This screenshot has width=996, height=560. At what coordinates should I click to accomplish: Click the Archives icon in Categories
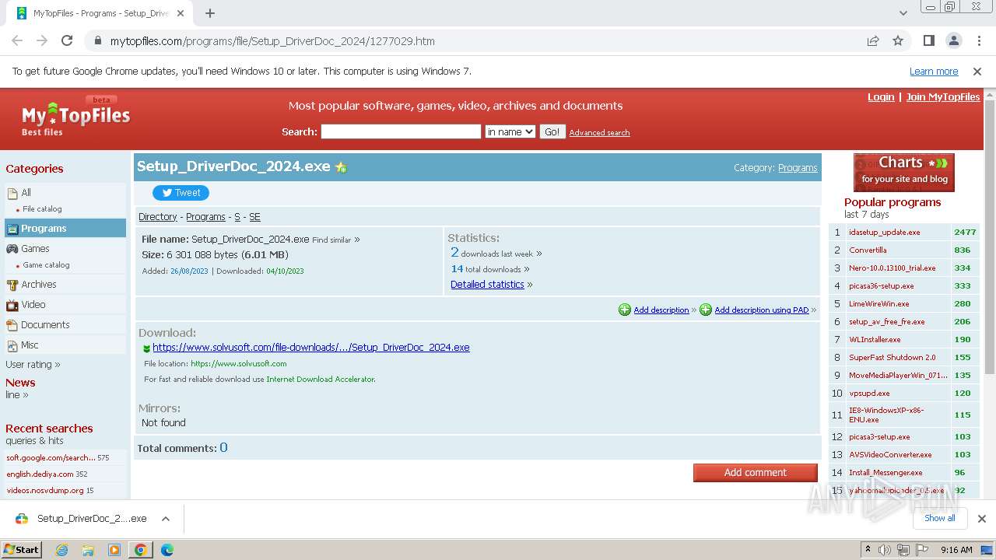(x=12, y=285)
